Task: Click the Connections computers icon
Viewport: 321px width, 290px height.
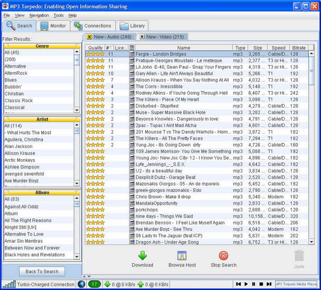Action: [78, 26]
